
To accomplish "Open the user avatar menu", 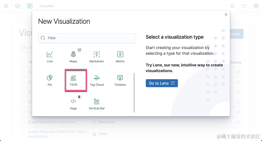I will tap(256, 6).
